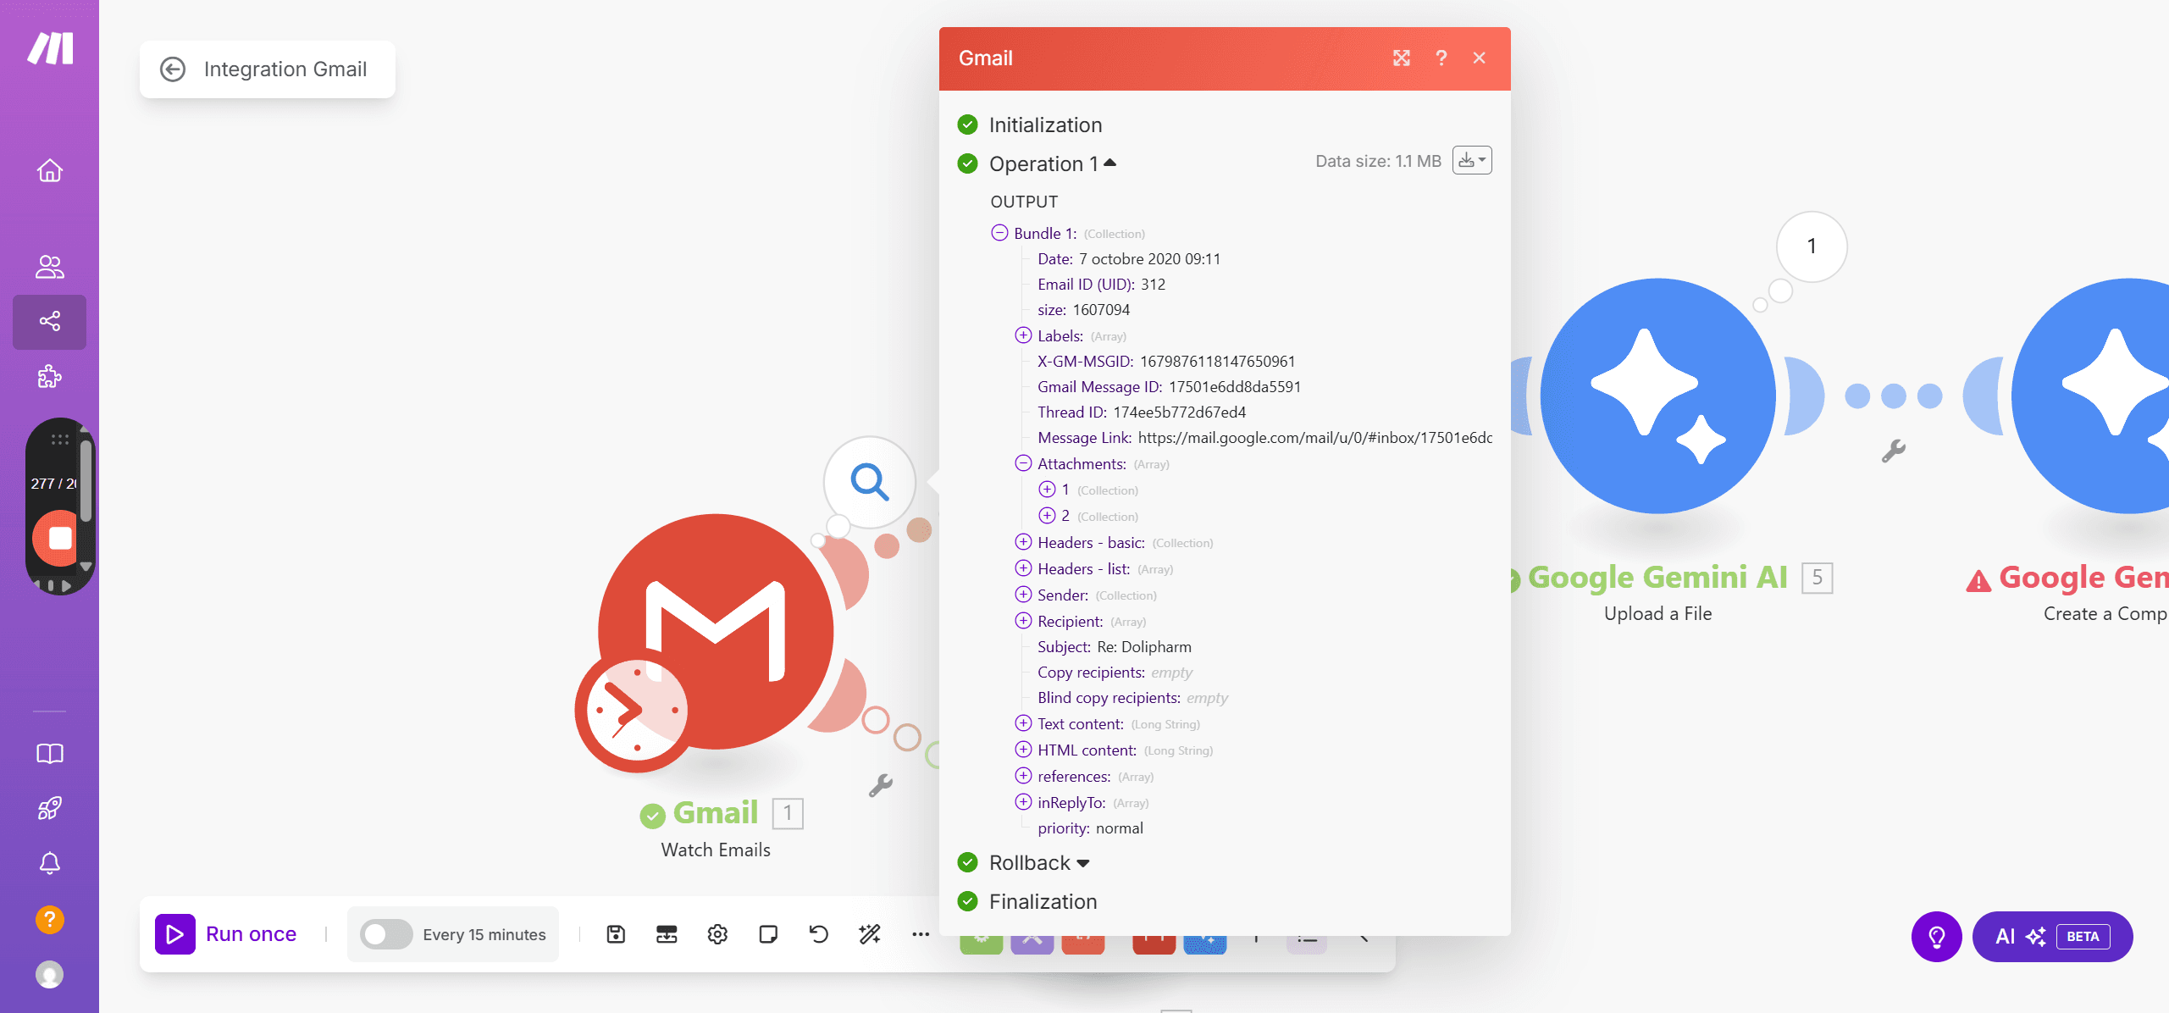Select the Email ID (UID) value 312

point(1153,285)
